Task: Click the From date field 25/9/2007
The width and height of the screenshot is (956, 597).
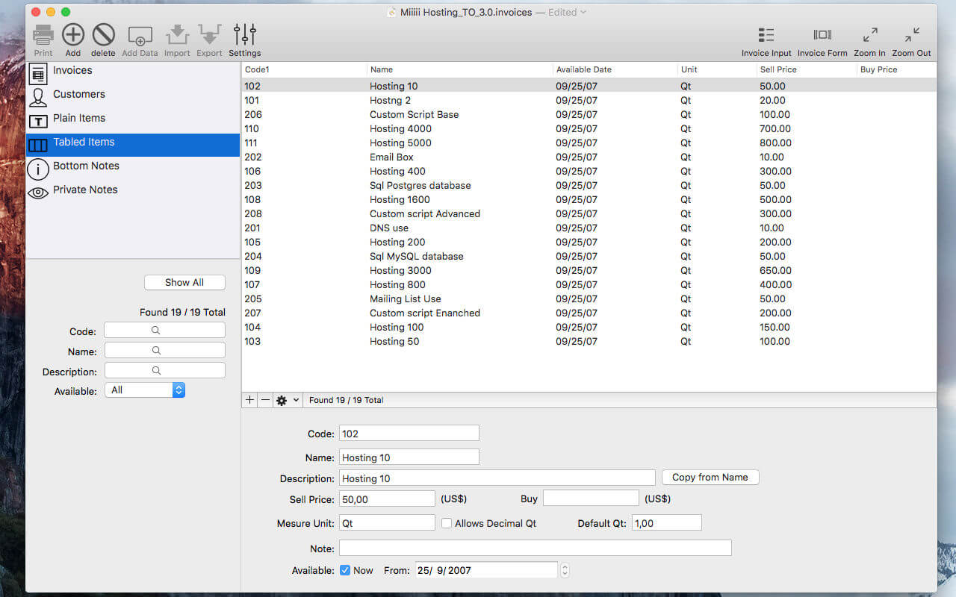Action: [486, 570]
